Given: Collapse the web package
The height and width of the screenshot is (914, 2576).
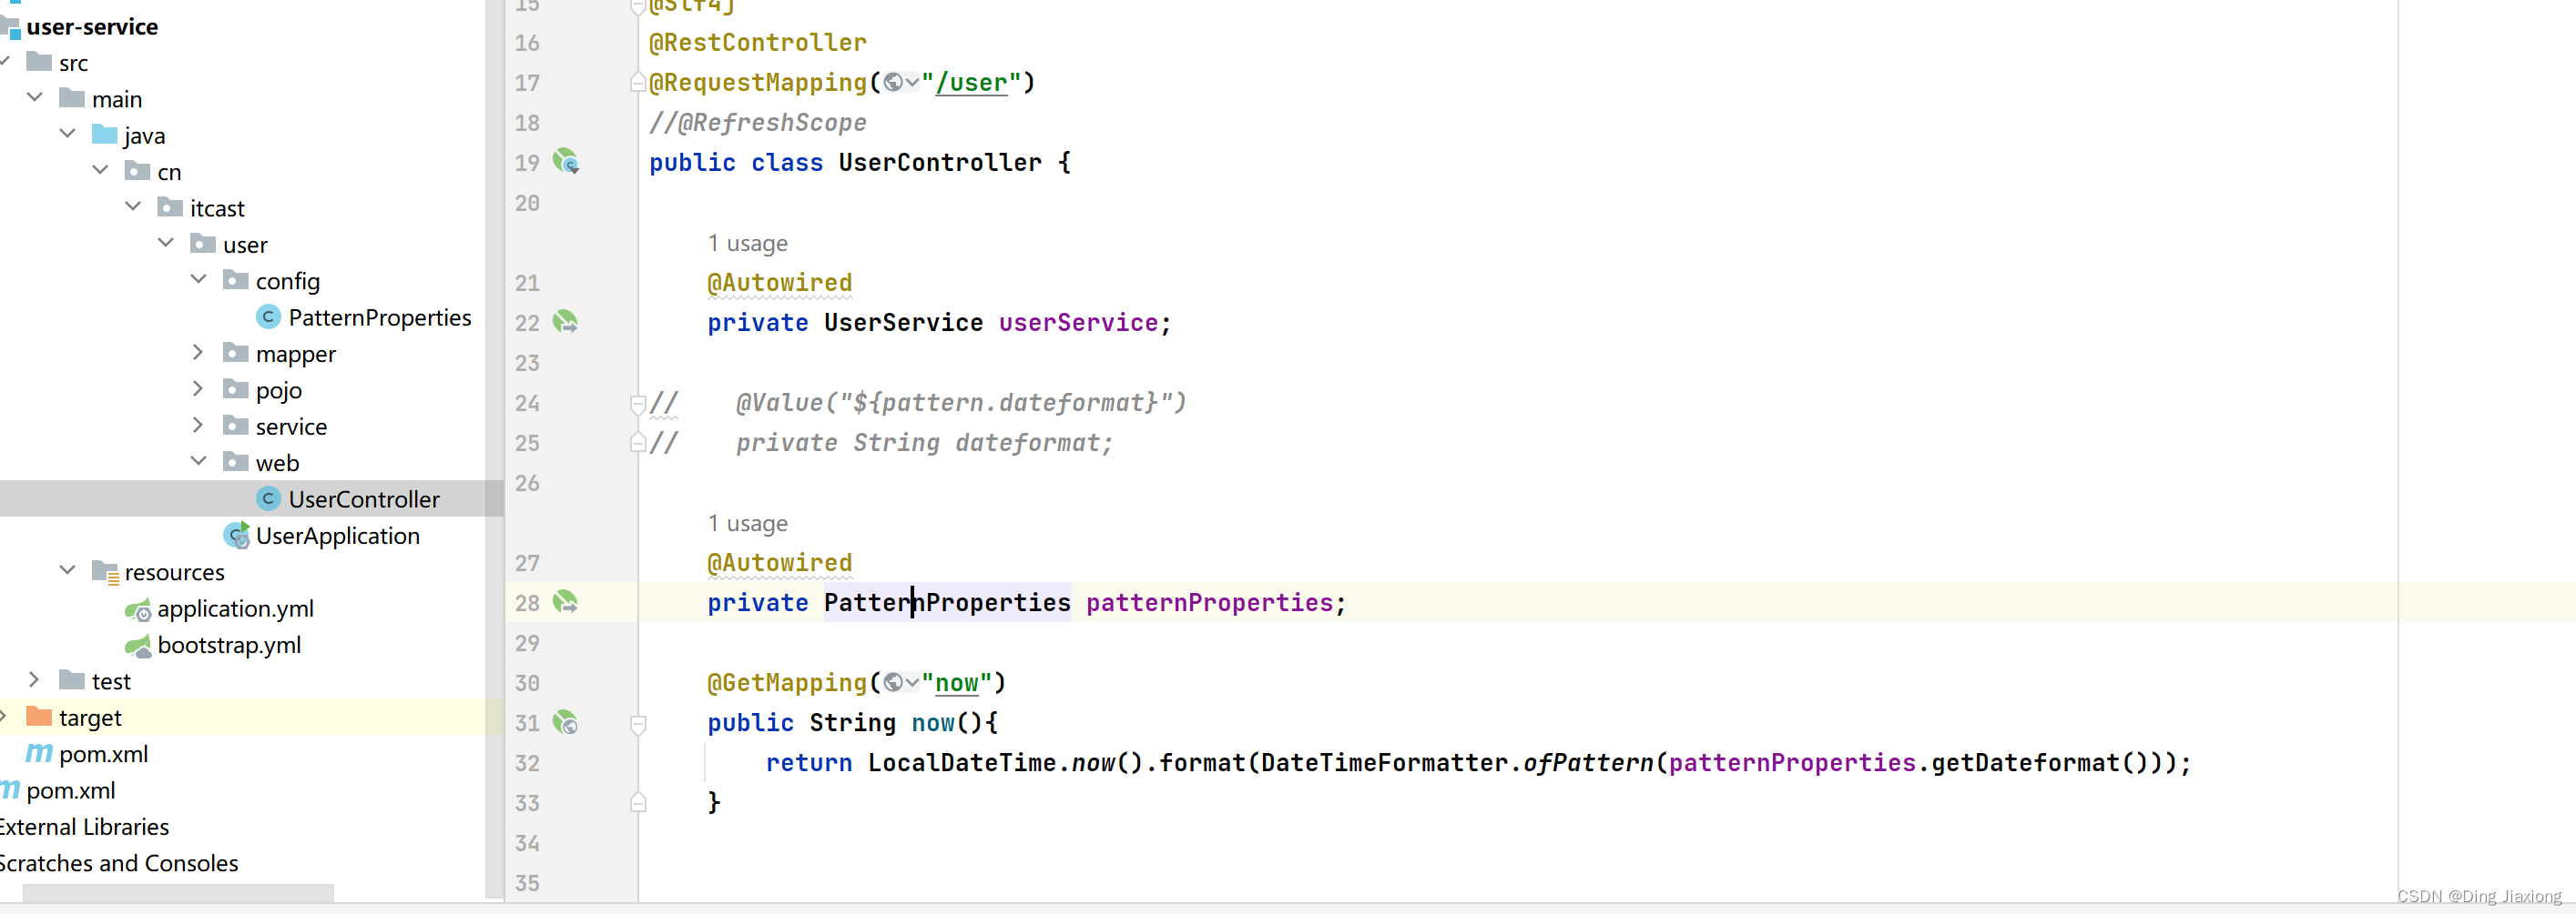Looking at the screenshot, I should coord(199,460).
